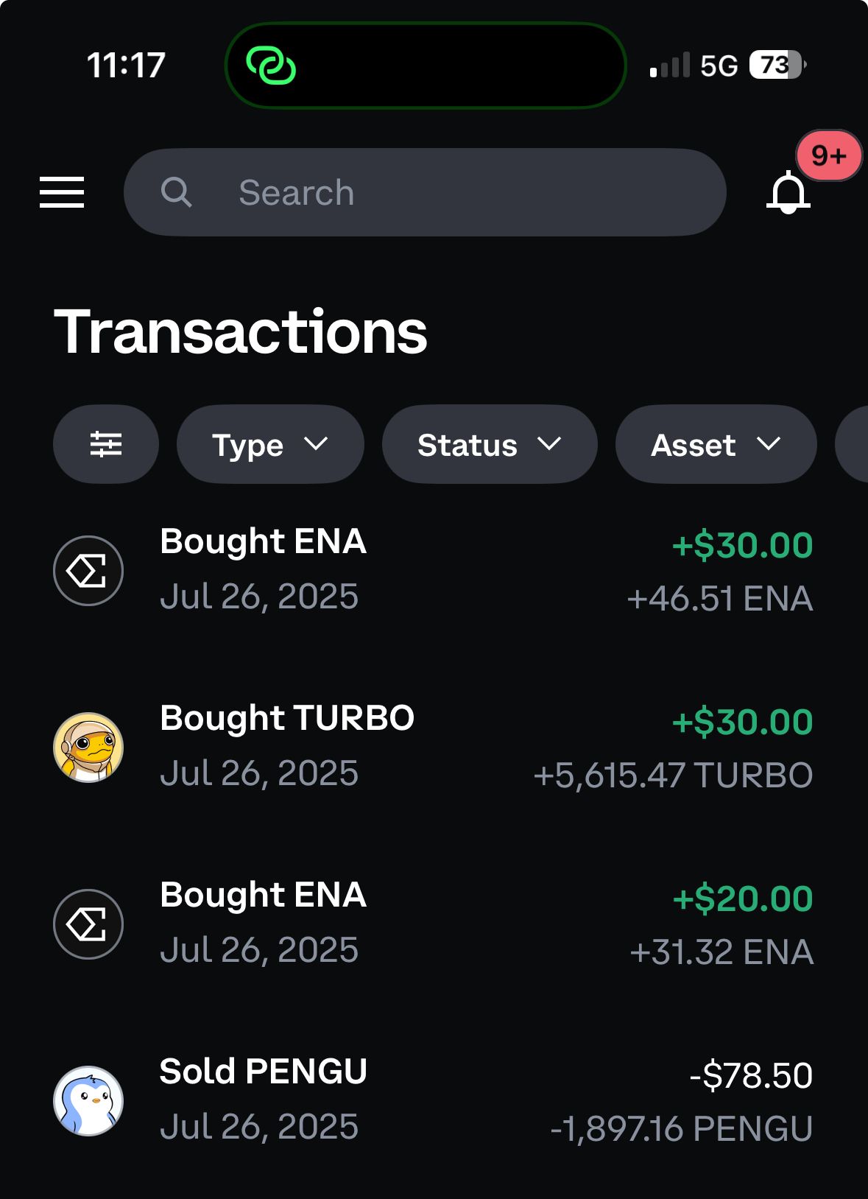Open the Sold PENGU transaction
The height and width of the screenshot is (1199, 868).
434,1101
